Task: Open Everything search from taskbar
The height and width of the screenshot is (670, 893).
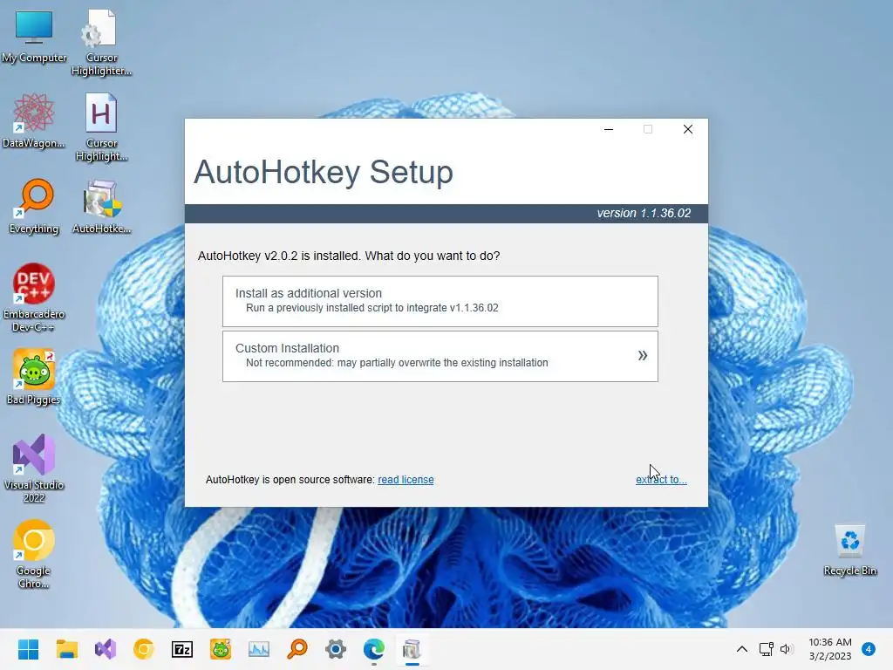Action: [x=297, y=649]
